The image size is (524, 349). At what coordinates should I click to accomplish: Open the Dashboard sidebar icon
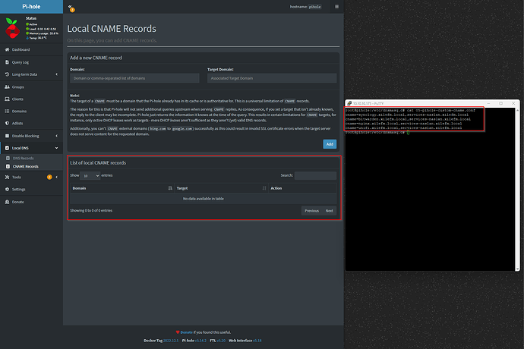pos(6,49)
